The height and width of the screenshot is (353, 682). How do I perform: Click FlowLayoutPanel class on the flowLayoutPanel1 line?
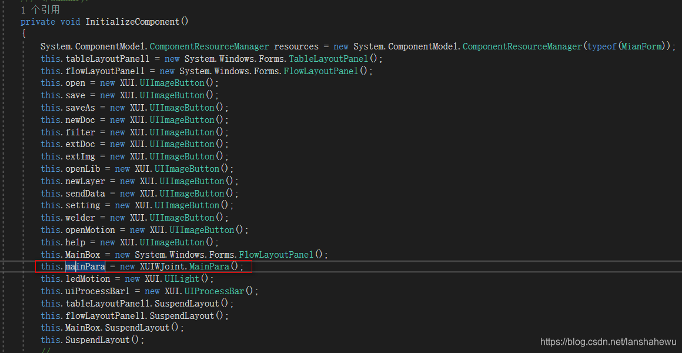[x=322, y=71]
